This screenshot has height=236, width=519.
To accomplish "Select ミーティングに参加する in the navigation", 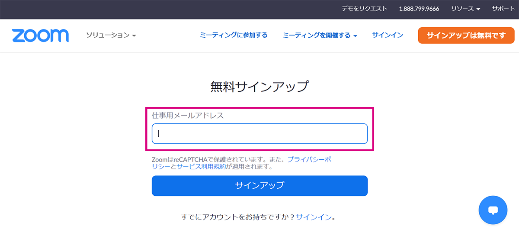I will pos(234,35).
